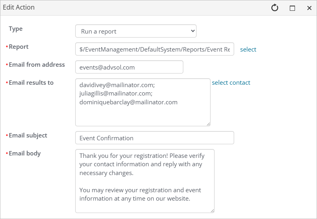The width and height of the screenshot is (317, 219).
Task: Click the Email subject field with Event Confirmation
Action: 154,138
